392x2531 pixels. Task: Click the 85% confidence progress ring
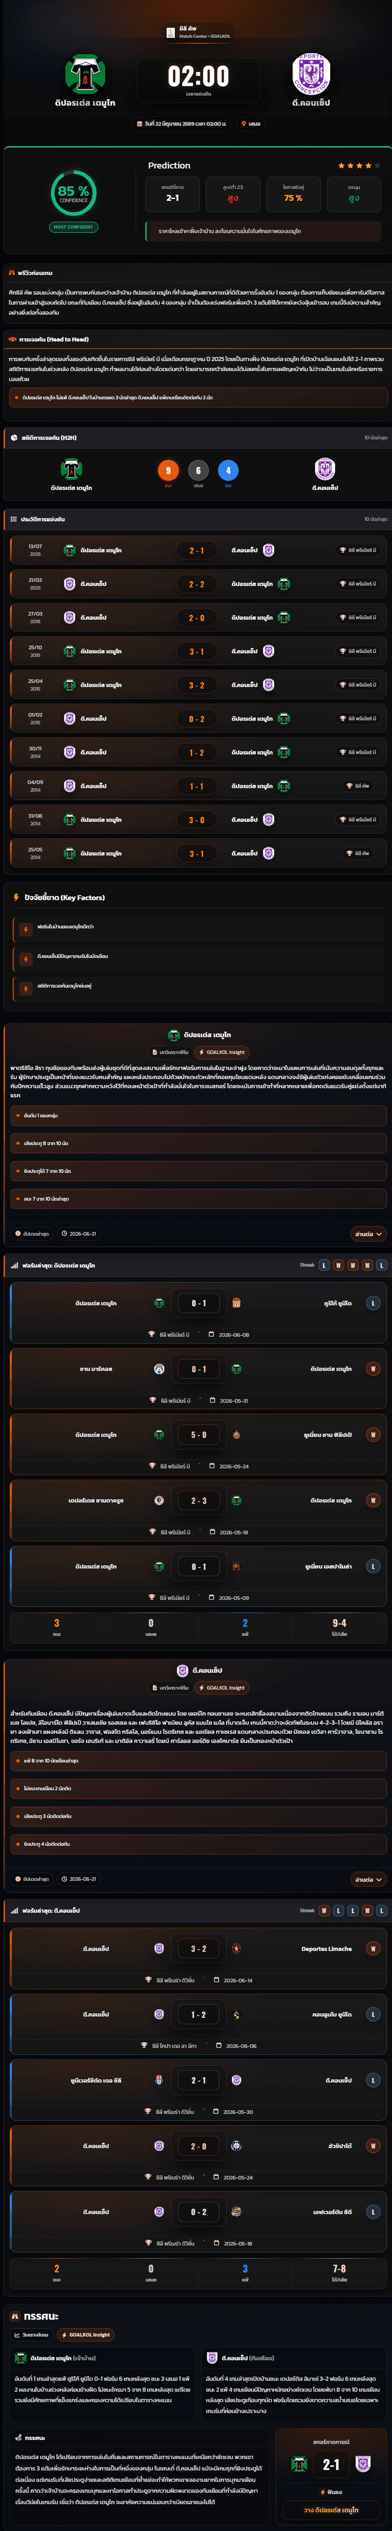(x=74, y=193)
